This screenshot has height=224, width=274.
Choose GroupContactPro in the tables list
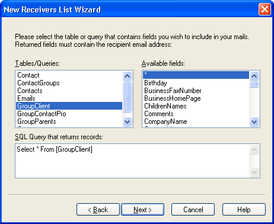69,114
